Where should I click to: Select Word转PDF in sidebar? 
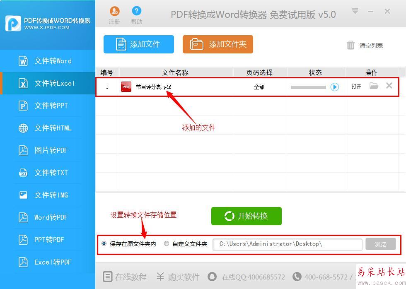pos(48,217)
